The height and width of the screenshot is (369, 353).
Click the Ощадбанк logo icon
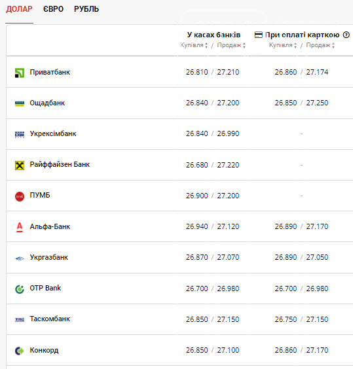[x=20, y=103]
